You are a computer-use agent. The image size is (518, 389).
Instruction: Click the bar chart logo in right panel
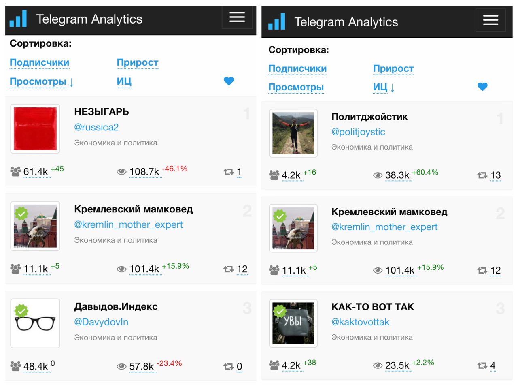click(x=277, y=21)
